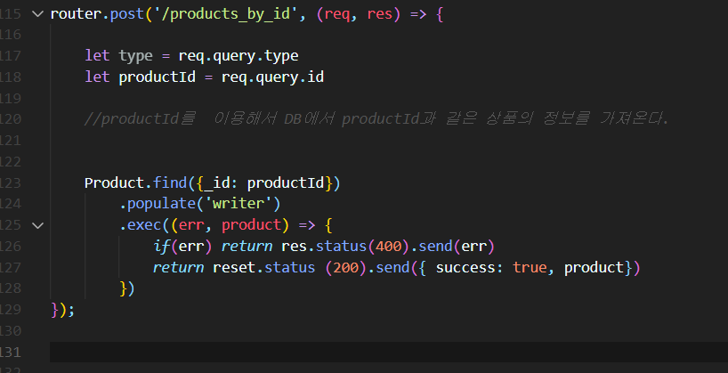The width and height of the screenshot is (728, 373).
Task: Click the 'if' keyword
Action: (161, 247)
